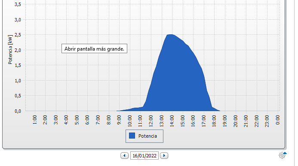
Task: Go to the previous day arrow
Action: 124,156
